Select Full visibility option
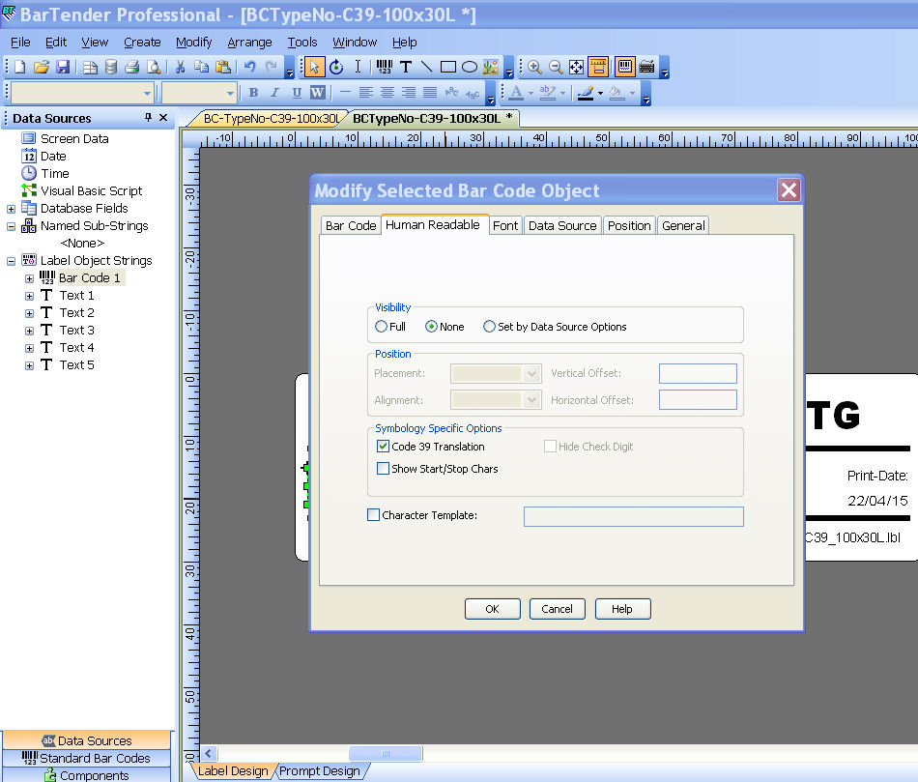This screenshot has height=782, width=918. (390, 327)
